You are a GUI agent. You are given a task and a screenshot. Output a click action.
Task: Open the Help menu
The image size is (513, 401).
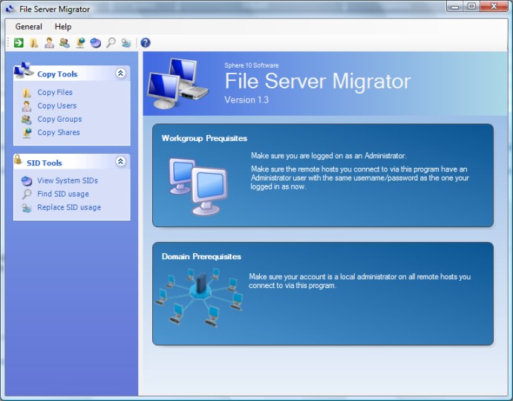[x=63, y=27]
